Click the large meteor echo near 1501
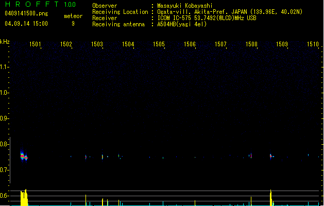The height and width of the screenshot is (206, 324). click(x=24, y=156)
